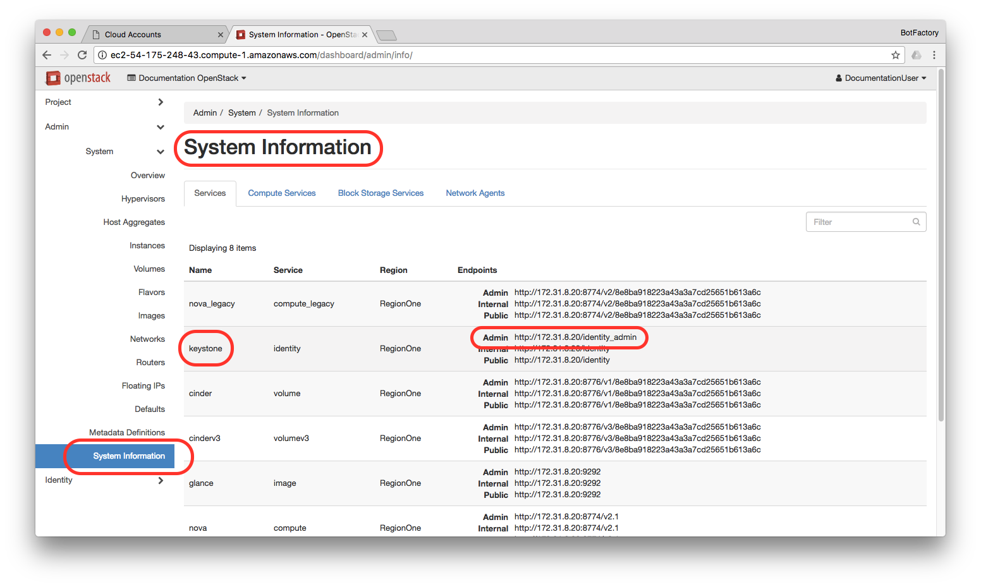The width and height of the screenshot is (981, 587).
Task: Open Defaults in sidebar
Action: 150,409
